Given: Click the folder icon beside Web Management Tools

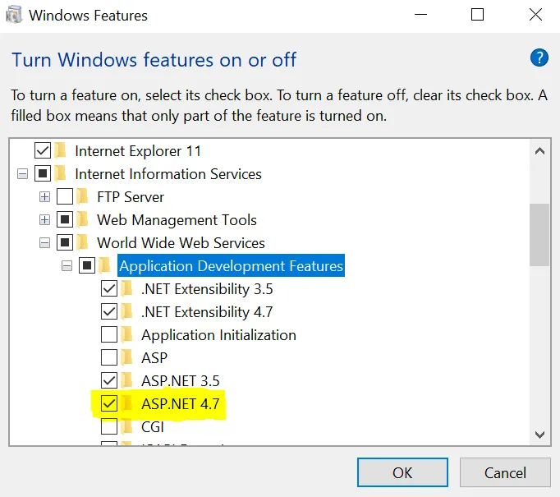Looking at the screenshot, I should click(83, 220).
